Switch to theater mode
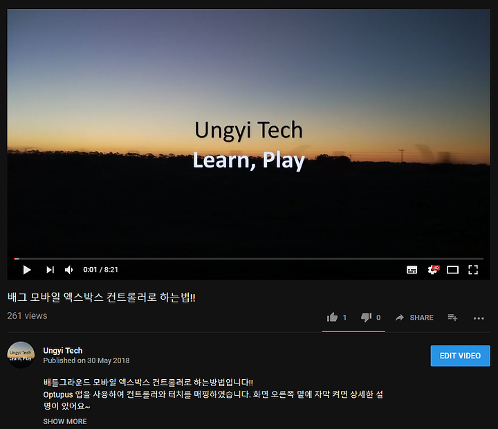This screenshot has width=498, height=429. [x=452, y=270]
